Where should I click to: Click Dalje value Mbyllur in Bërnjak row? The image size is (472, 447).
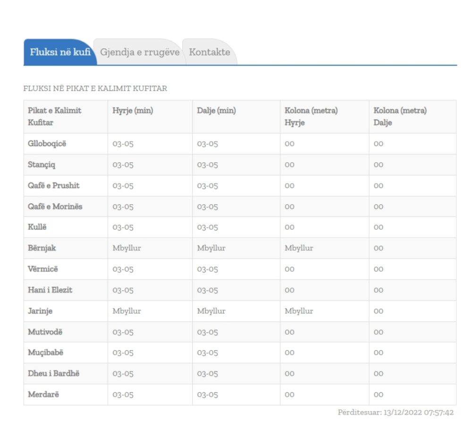[x=211, y=248]
